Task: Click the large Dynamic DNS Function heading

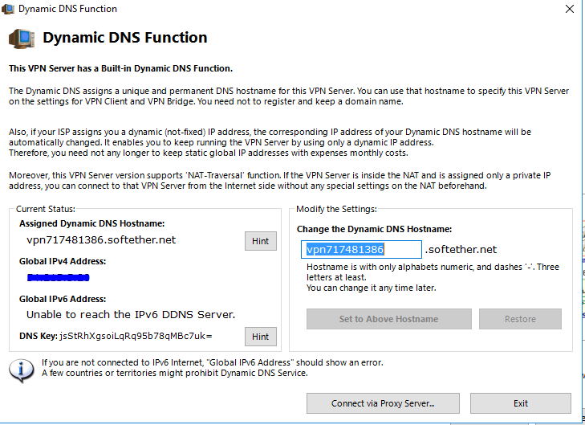Action: pos(124,38)
